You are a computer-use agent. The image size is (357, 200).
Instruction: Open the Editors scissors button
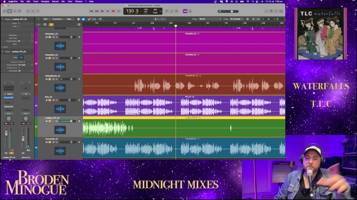click(x=38, y=11)
